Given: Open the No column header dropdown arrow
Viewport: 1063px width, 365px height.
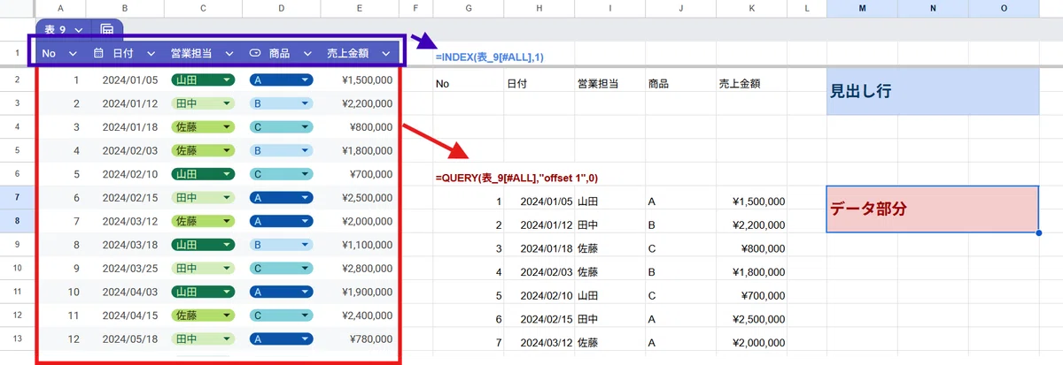Looking at the screenshot, I should click(74, 53).
